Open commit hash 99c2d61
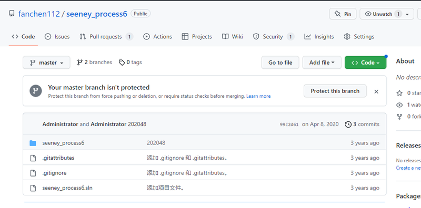421x208 pixels. click(x=289, y=124)
